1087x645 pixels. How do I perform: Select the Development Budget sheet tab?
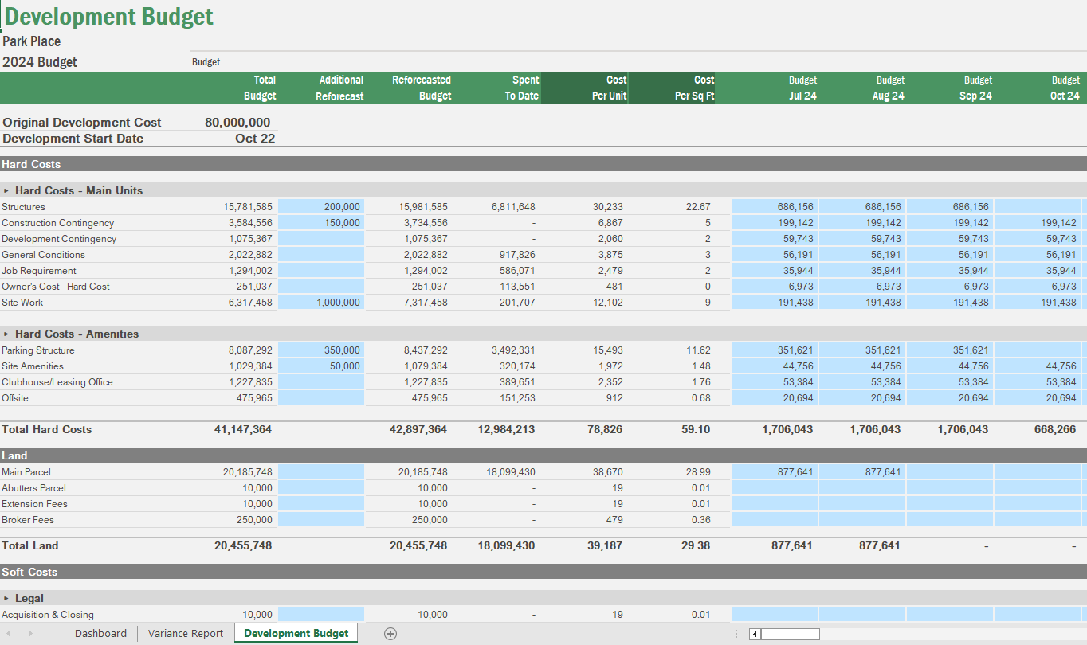[296, 633]
